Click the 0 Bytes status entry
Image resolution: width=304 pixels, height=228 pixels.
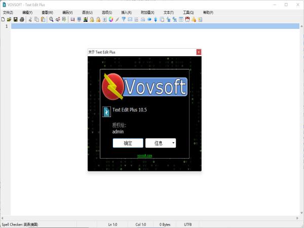165,224
